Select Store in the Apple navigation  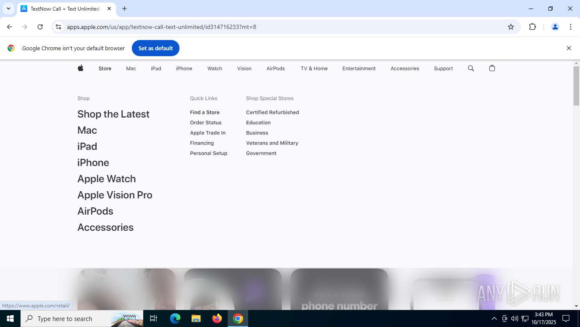coord(105,68)
